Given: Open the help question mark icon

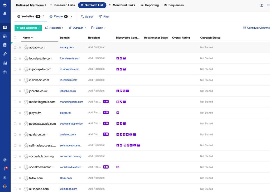Looking at the screenshot, I should coord(5,160).
